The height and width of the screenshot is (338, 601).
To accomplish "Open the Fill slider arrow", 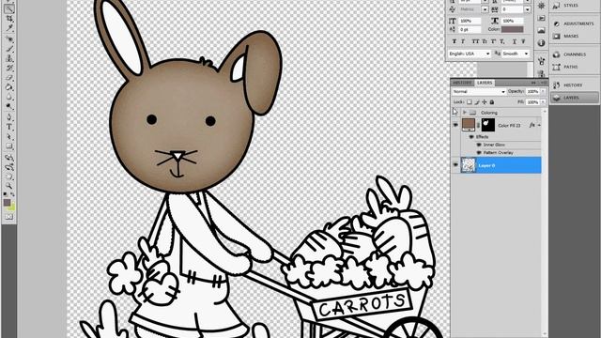I will tap(543, 102).
